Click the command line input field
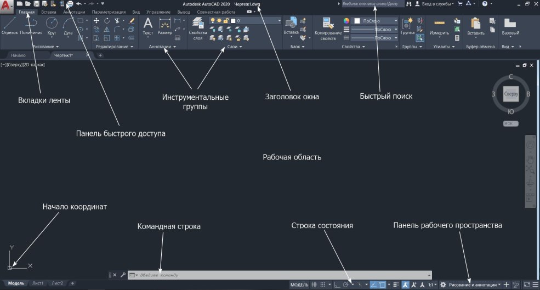Screen dimensions: 540x290 (280, 275)
